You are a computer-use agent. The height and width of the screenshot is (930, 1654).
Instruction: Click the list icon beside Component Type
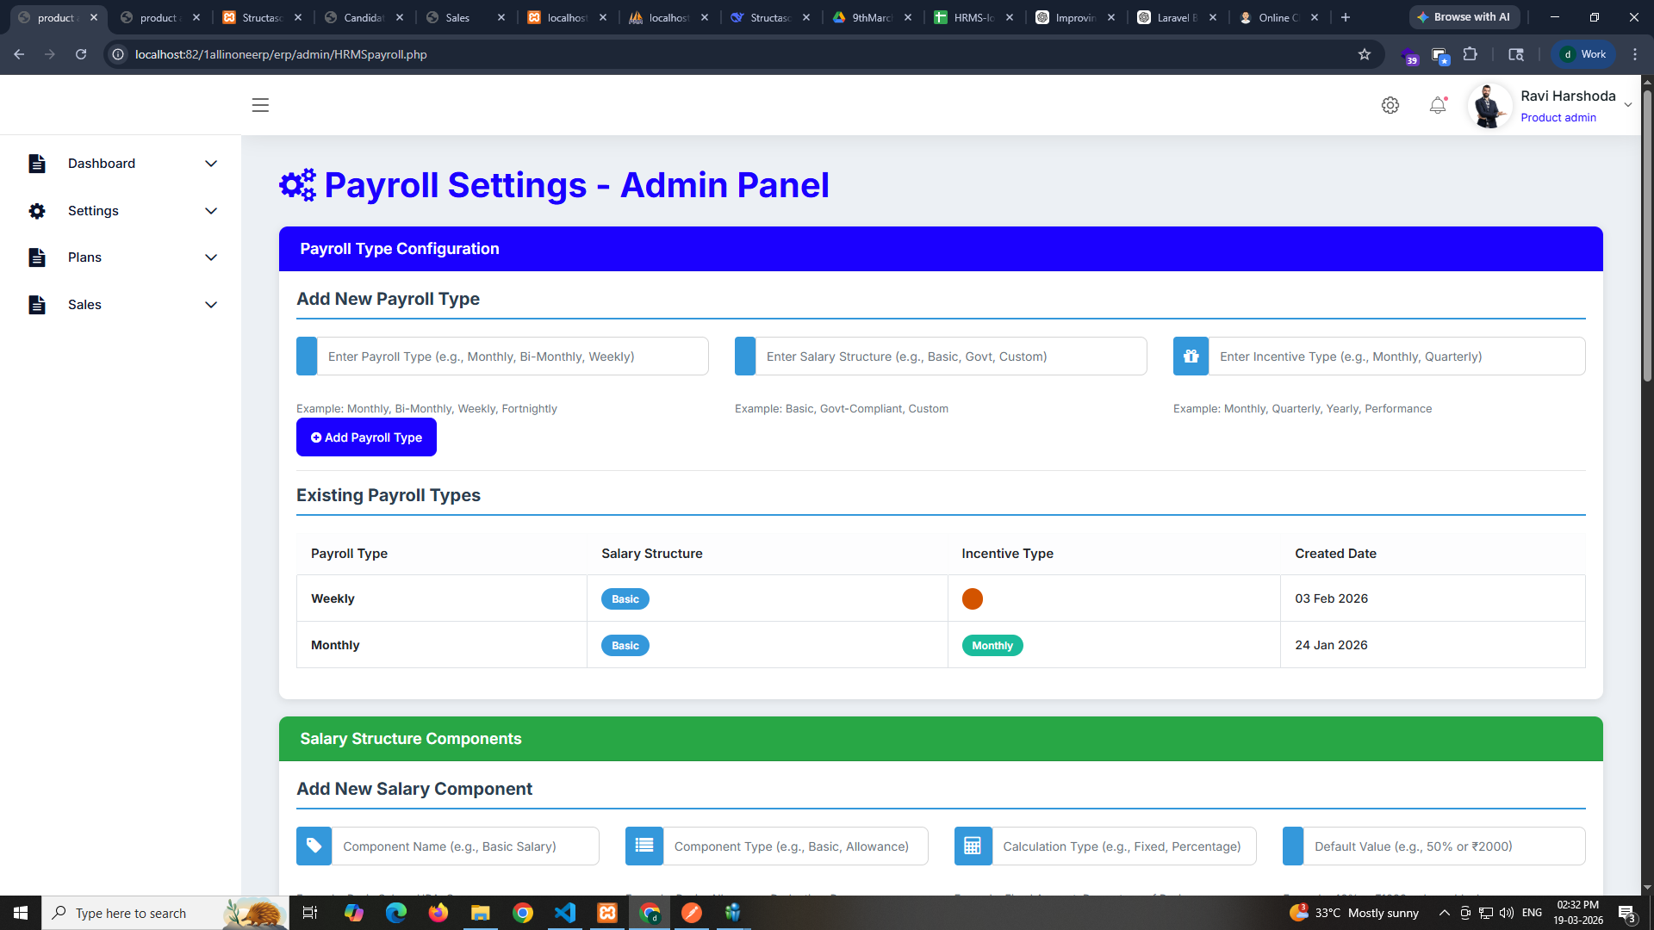coord(644,846)
